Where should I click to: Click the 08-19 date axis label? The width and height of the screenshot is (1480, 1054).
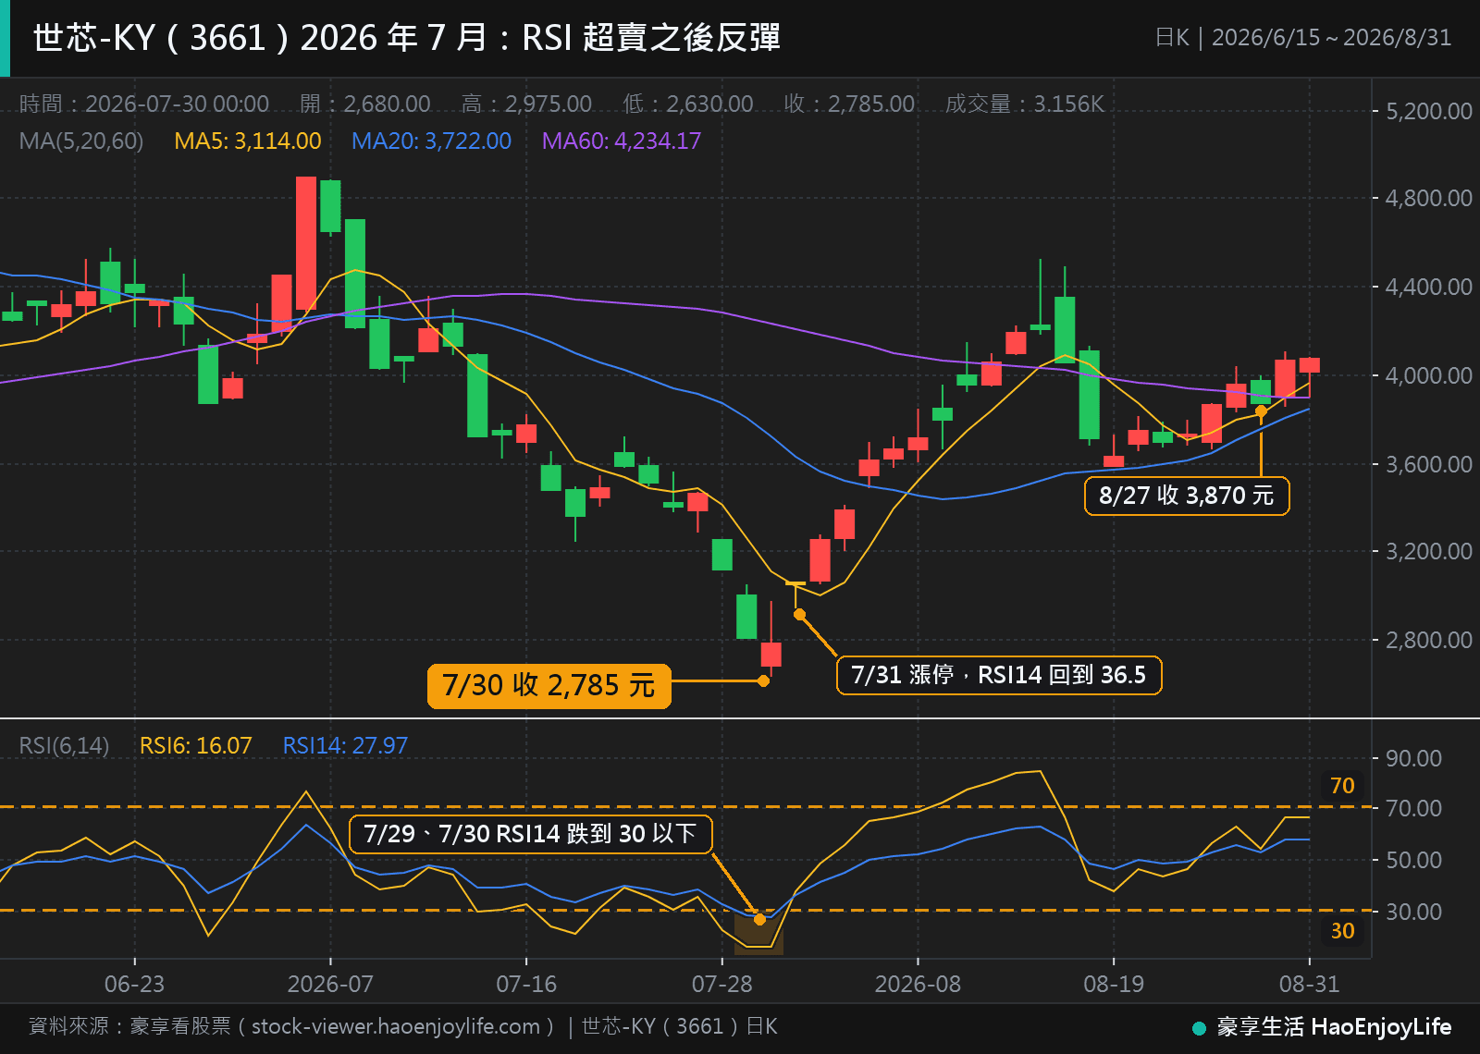pyautogui.click(x=1114, y=984)
